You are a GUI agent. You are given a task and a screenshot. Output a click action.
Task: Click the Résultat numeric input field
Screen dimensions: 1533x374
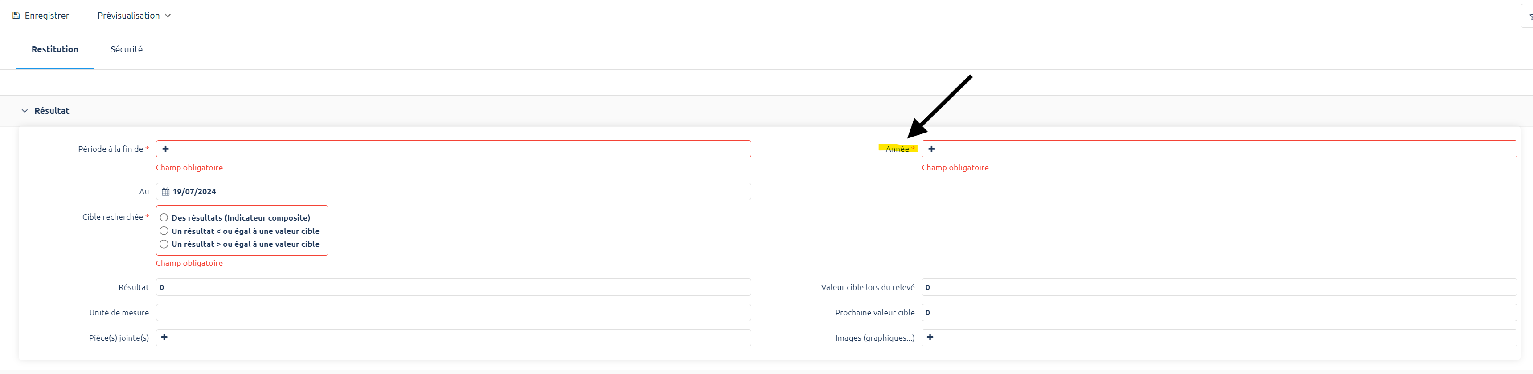click(452, 287)
